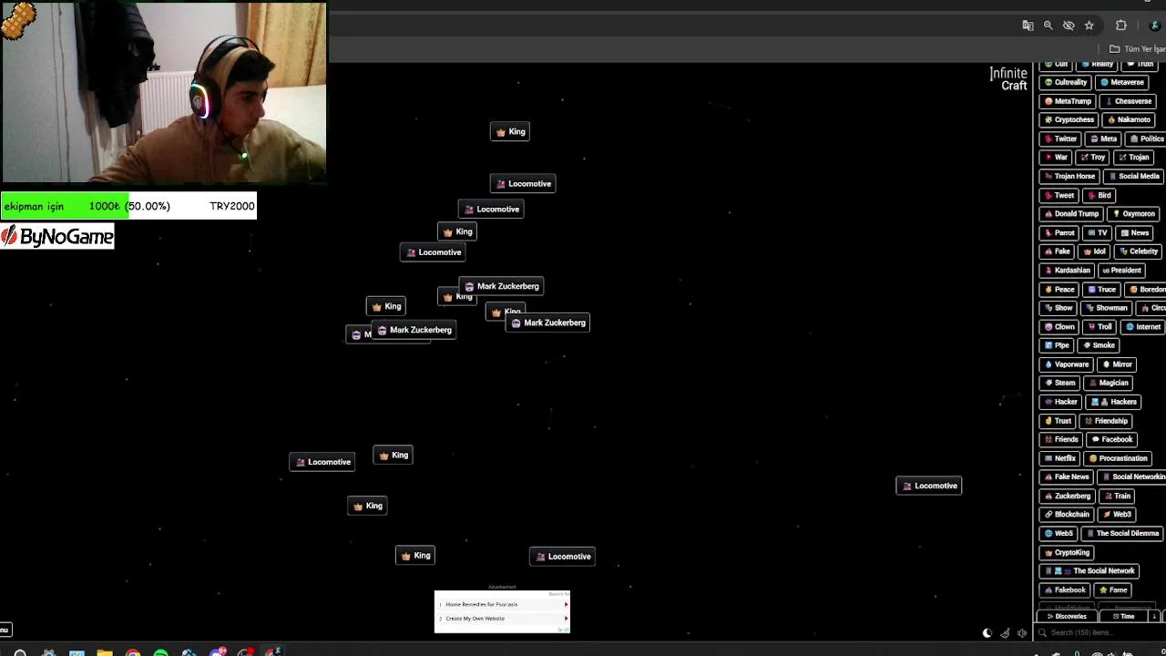Choose the Oxymoron element
1166x656 pixels.
coord(1134,214)
